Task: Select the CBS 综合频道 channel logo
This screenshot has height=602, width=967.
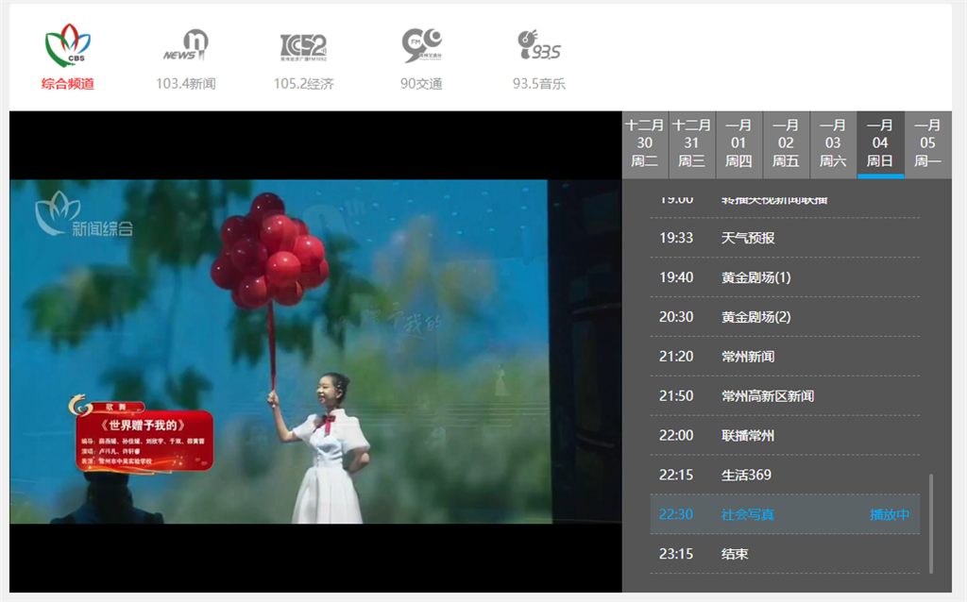Action: 68,47
